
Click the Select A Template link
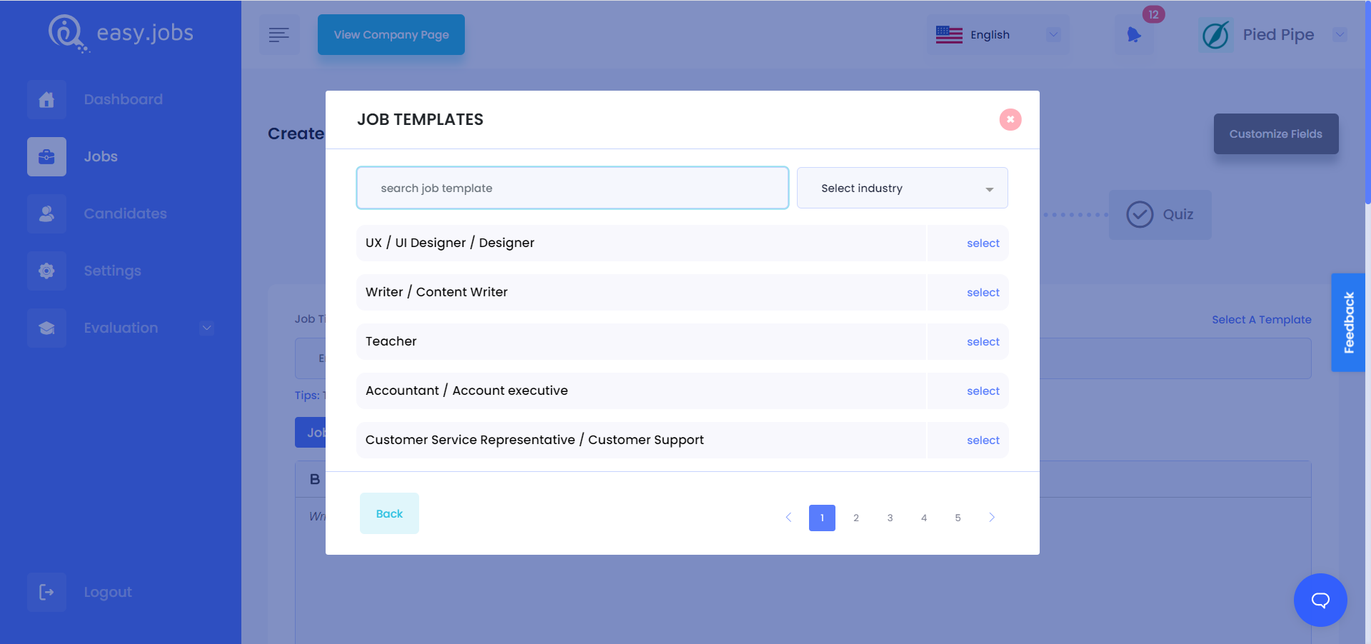click(x=1262, y=319)
